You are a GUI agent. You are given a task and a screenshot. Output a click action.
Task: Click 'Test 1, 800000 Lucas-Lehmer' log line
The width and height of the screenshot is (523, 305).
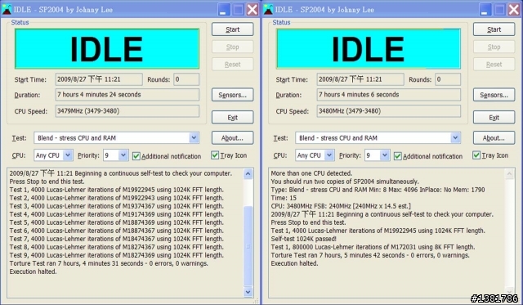tap(373, 247)
